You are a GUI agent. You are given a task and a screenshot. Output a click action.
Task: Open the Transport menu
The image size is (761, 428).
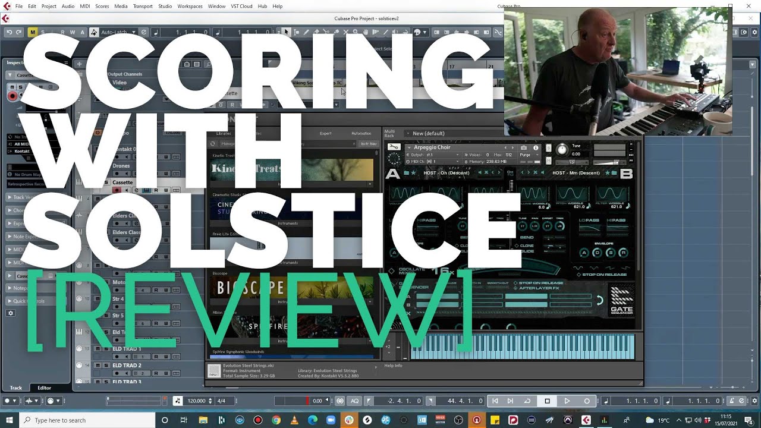(x=143, y=6)
